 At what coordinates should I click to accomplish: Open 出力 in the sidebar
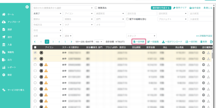7,60
